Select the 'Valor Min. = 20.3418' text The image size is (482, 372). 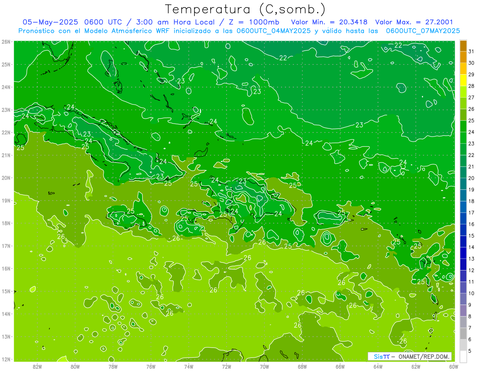[x=329, y=22]
